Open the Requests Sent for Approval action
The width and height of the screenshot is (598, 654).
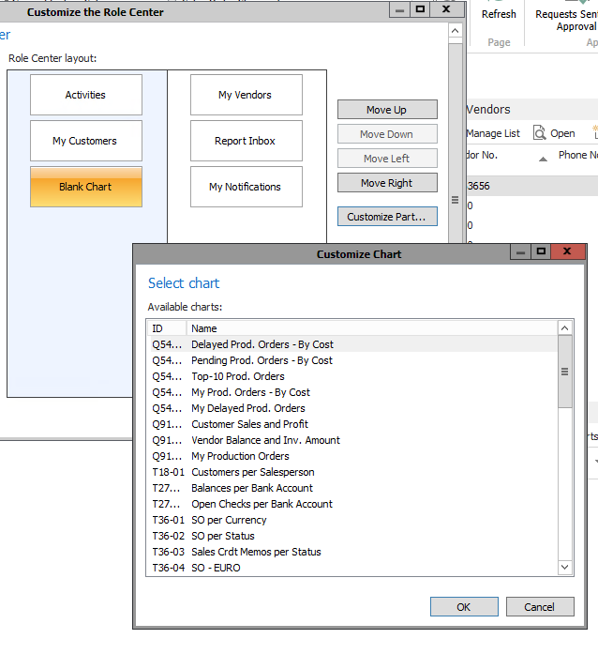click(566, 20)
